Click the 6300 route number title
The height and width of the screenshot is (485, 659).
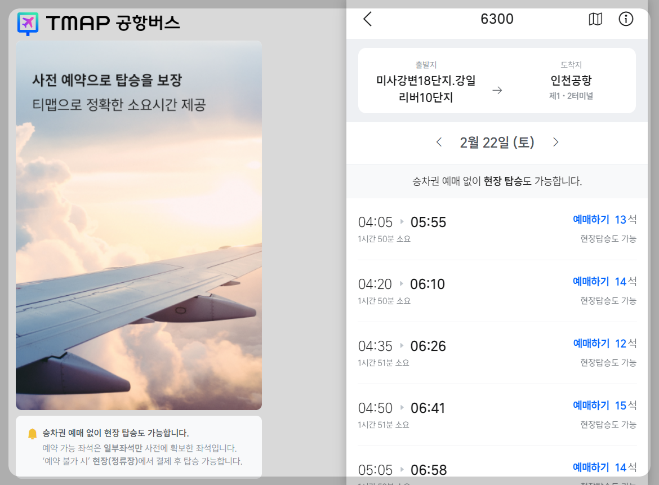point(497,19)
